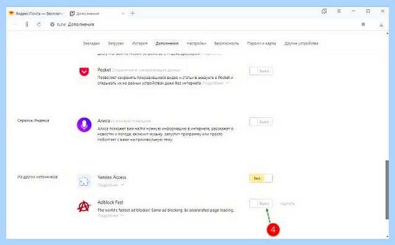Click the Yandex logo button in the toolbar

[x=27, y=24]
